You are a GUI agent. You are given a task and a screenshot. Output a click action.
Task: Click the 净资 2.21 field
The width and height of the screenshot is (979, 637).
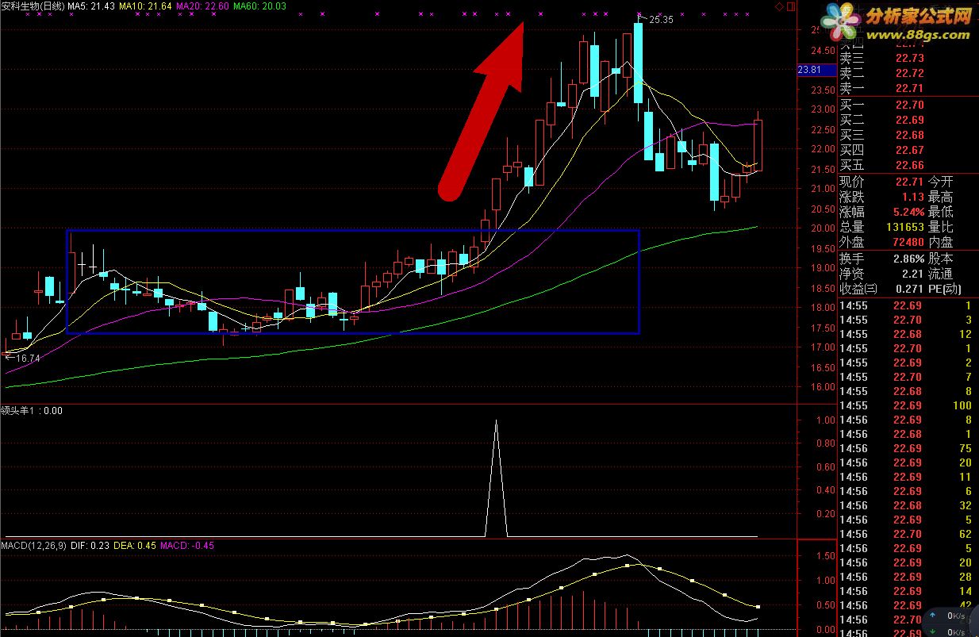tap(882, 274)
